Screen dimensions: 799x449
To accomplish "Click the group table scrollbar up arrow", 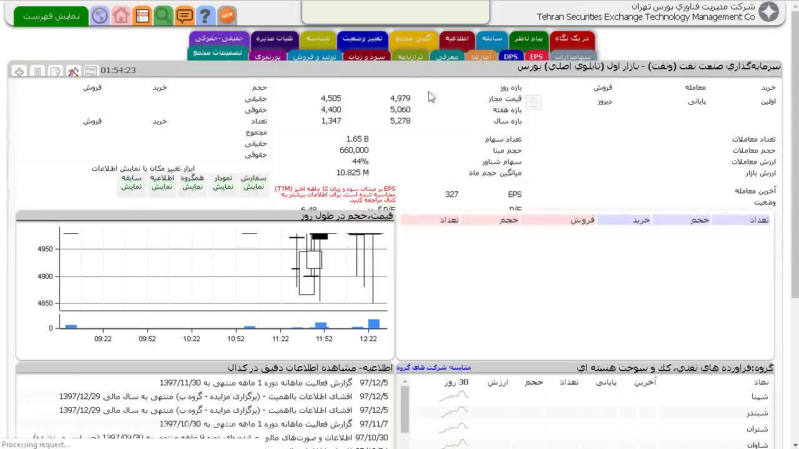I will 404,382.
